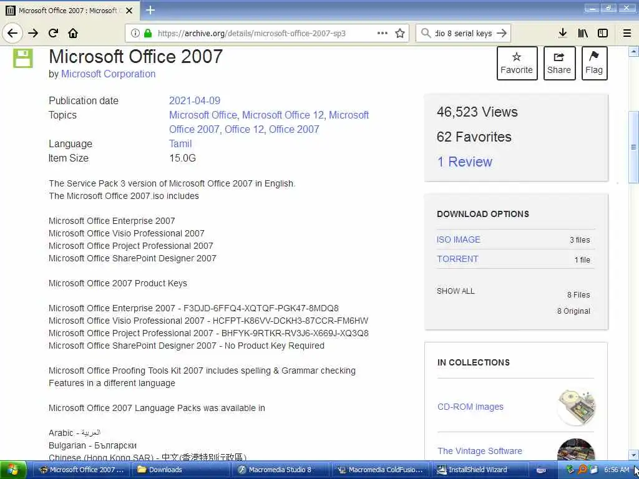The image size is (639, 479).
Task: Close the Microsoft Office 2007 tab
Action: click(x=129, y=11)
